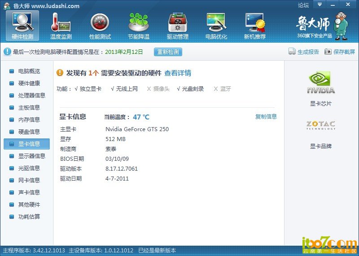
Task: Open the 电脑优化 PC optimization section
Action: tap(216, 26)
